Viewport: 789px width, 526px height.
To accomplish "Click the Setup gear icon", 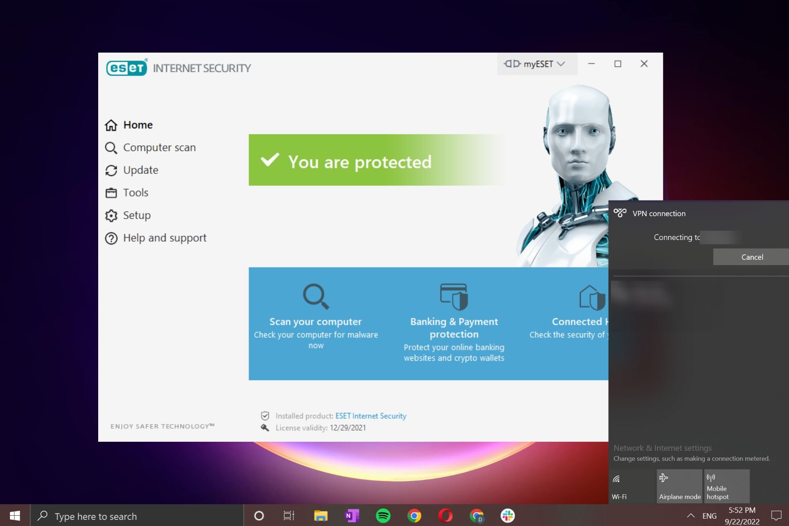I will 111,215.
